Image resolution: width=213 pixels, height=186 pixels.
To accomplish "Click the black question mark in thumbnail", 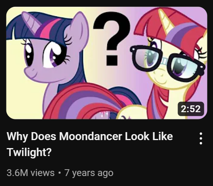I will (x=112, y=39).
